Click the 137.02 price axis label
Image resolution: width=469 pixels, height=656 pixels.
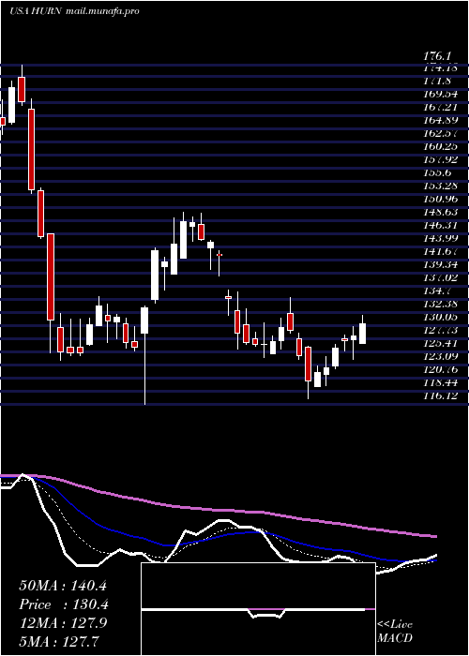tap(442, 277)
